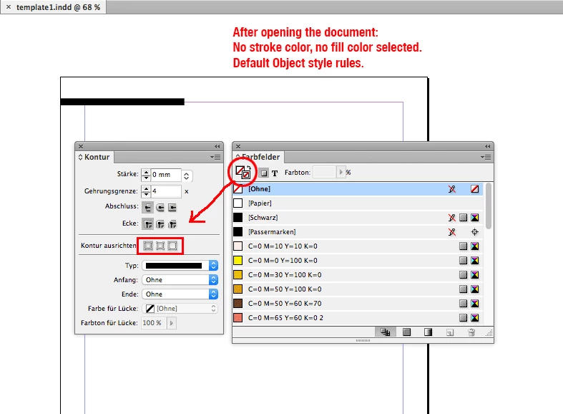Select [Passermarken] swatch
This screenshot has height=414, width=563.
pos(358,232)
